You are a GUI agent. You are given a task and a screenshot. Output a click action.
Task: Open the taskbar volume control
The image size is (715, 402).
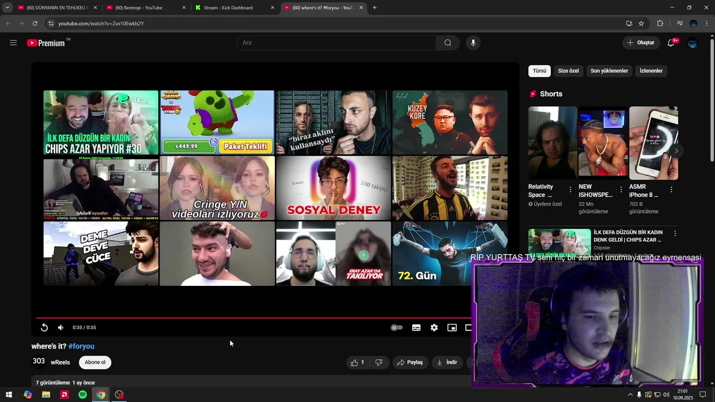[x=666, y=395]
